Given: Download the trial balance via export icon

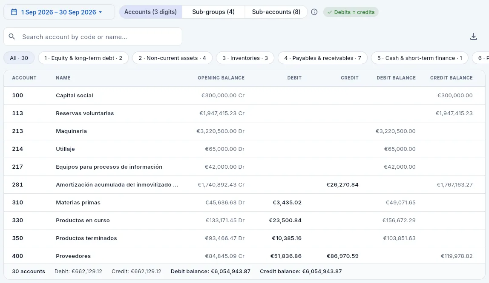Looking at the screenshot, I should click(x=473, y=37).
